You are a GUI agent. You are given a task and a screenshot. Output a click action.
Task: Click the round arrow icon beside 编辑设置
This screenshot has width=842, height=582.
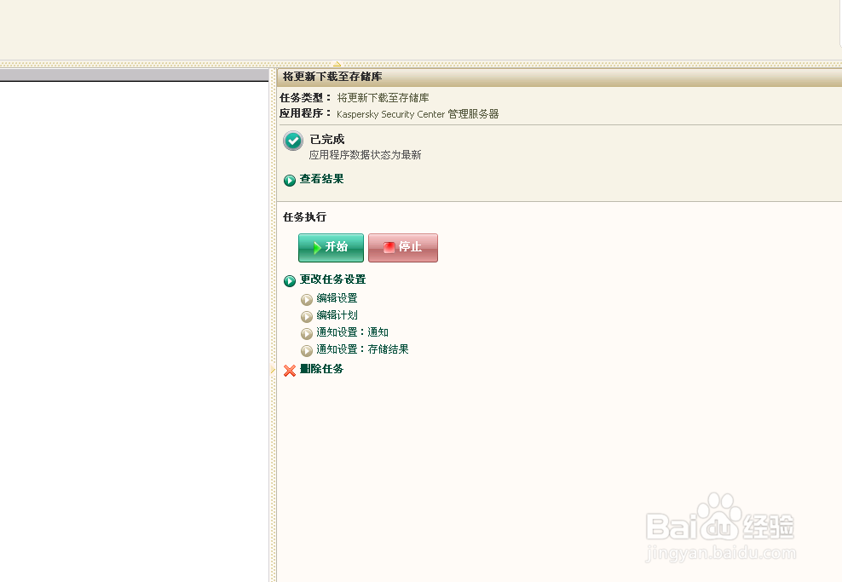pyautogui.click(x=307, y=300)
